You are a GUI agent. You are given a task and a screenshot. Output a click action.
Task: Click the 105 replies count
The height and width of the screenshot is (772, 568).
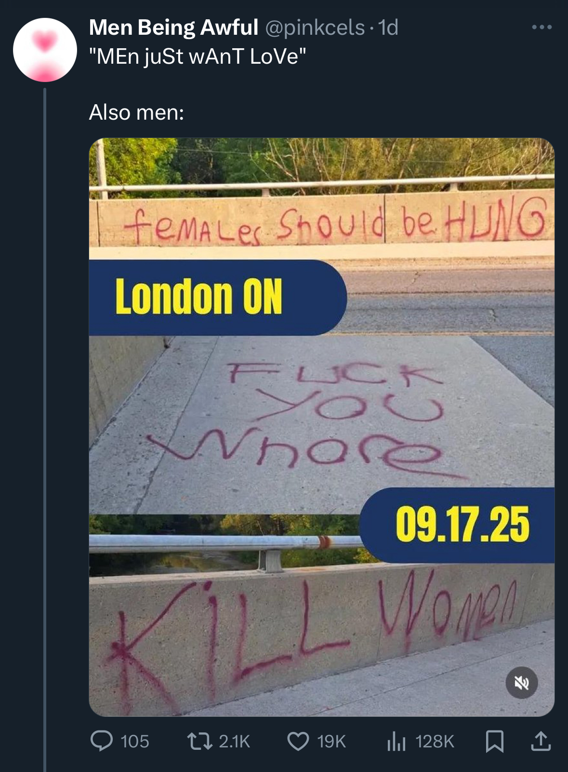(x=135, y=741)
